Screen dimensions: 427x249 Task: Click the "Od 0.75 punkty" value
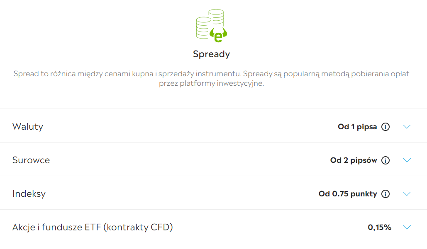(x=348, y=194)
